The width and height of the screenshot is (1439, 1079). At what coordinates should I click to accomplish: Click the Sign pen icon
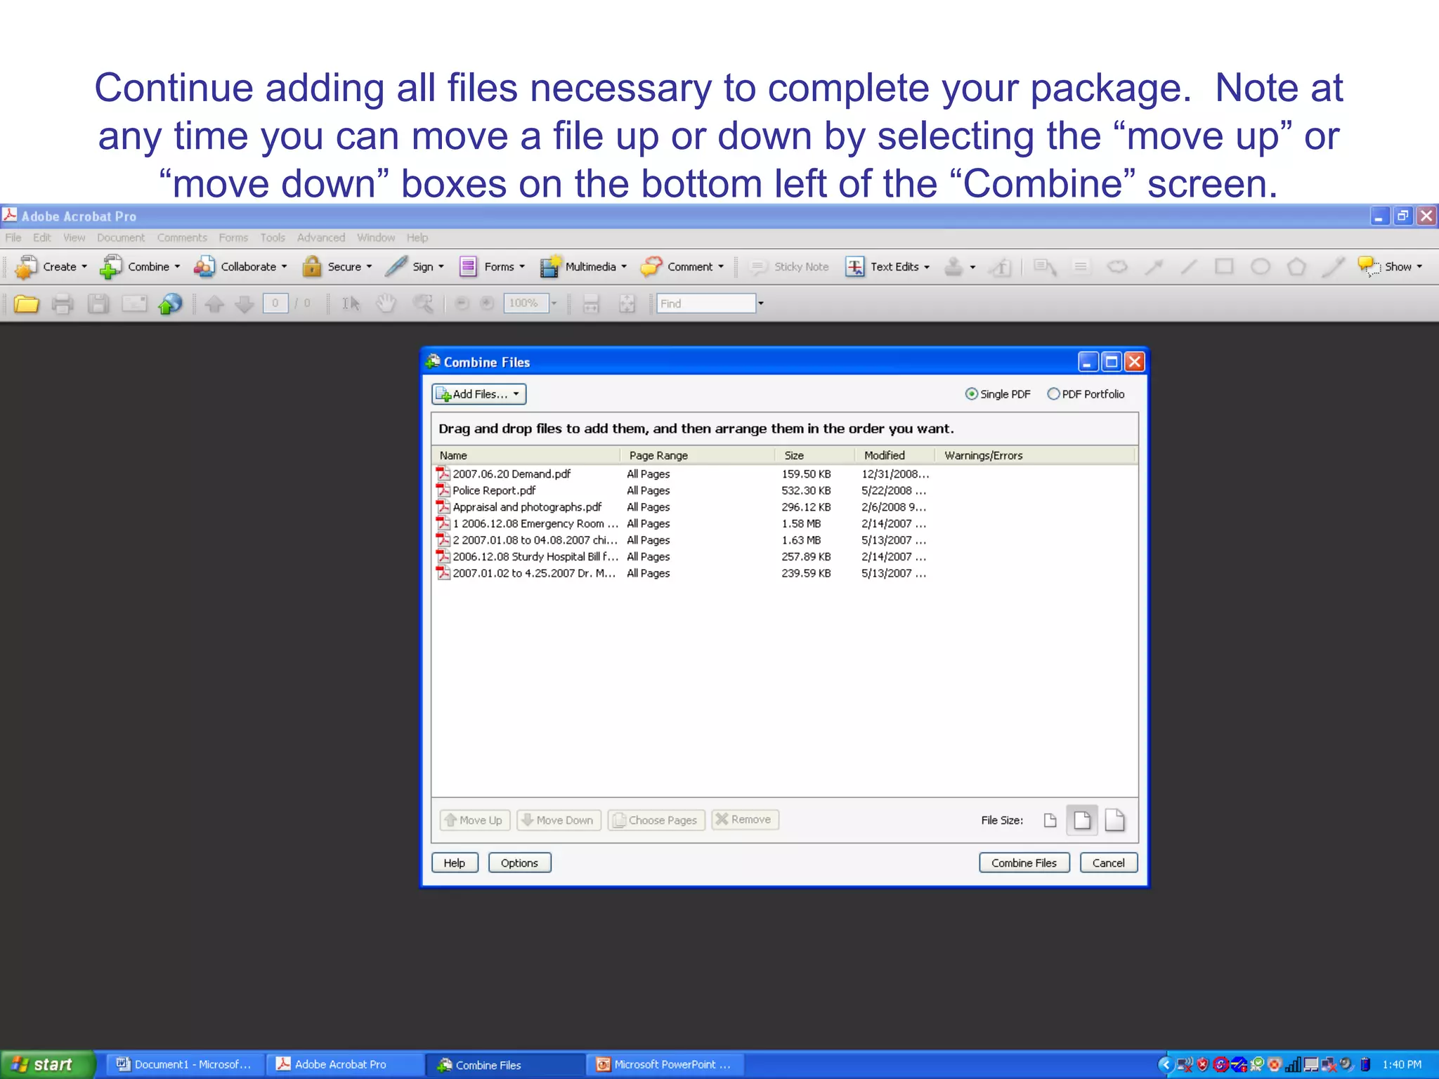396,267
